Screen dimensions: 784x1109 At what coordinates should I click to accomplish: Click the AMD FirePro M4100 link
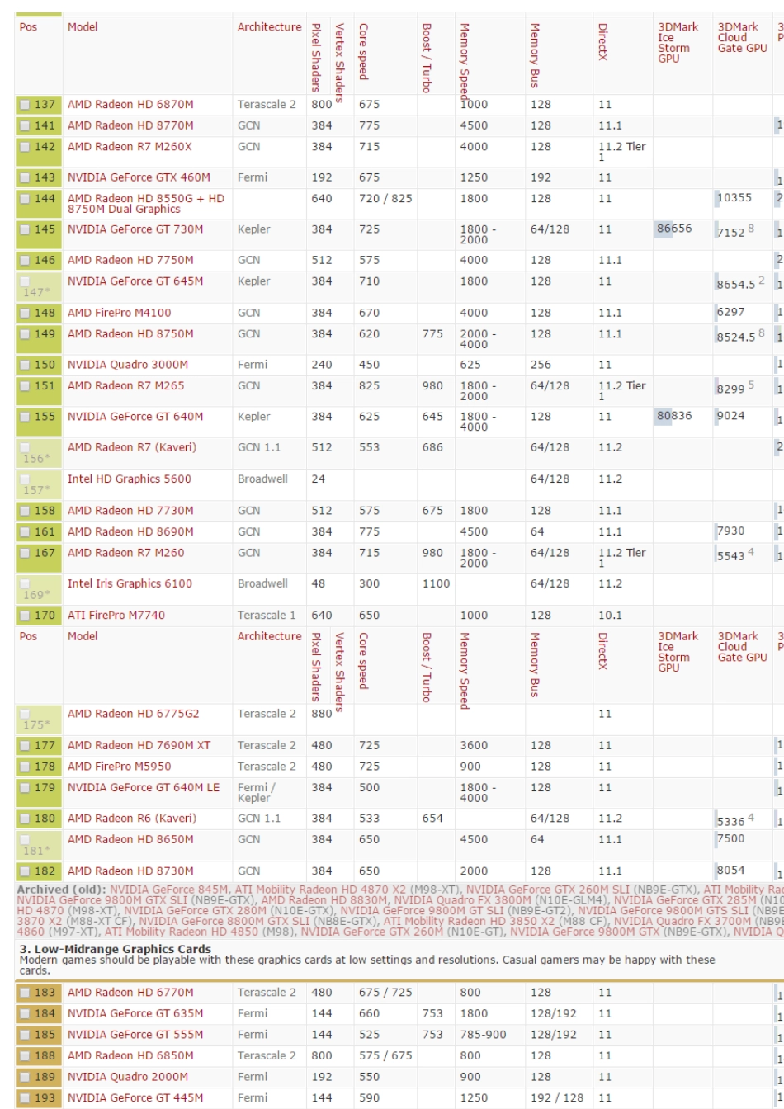(120, 313)
